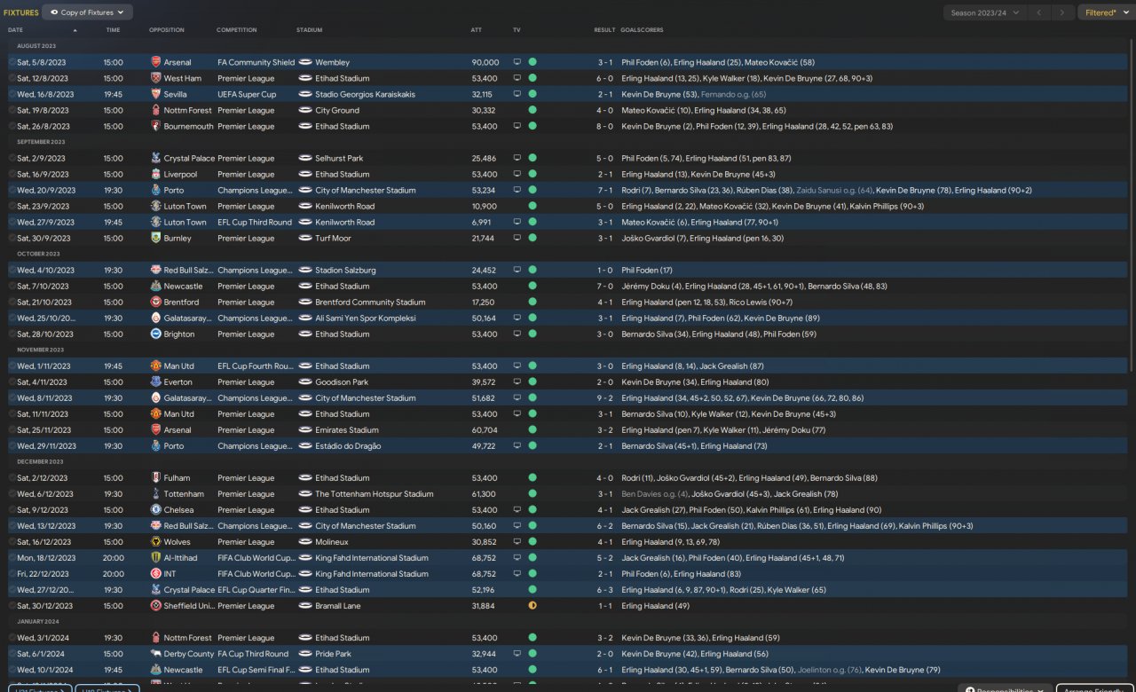Viewport: 1136px width, 692px height.
Task: Select the Burnley club badge
Action: [156, 239]
